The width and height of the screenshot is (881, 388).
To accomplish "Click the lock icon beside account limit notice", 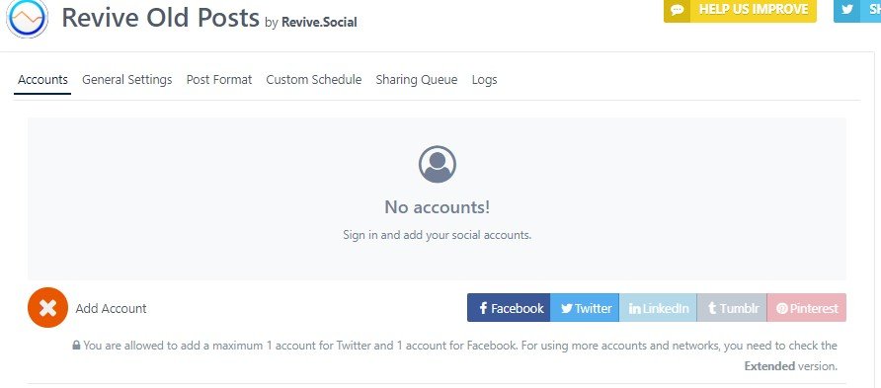I will pos(76,346).
